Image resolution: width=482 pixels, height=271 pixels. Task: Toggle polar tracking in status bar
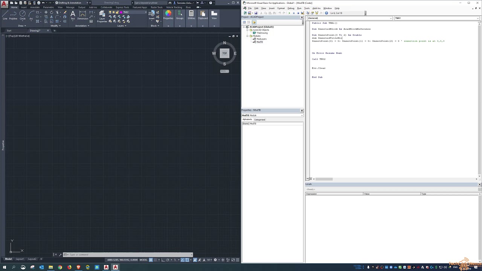click(x=168, y=260)
